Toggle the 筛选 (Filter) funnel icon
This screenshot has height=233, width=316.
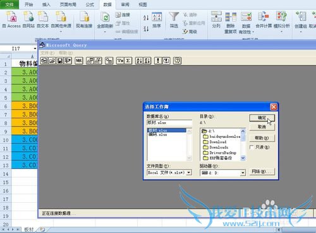(x=174, y=20)
